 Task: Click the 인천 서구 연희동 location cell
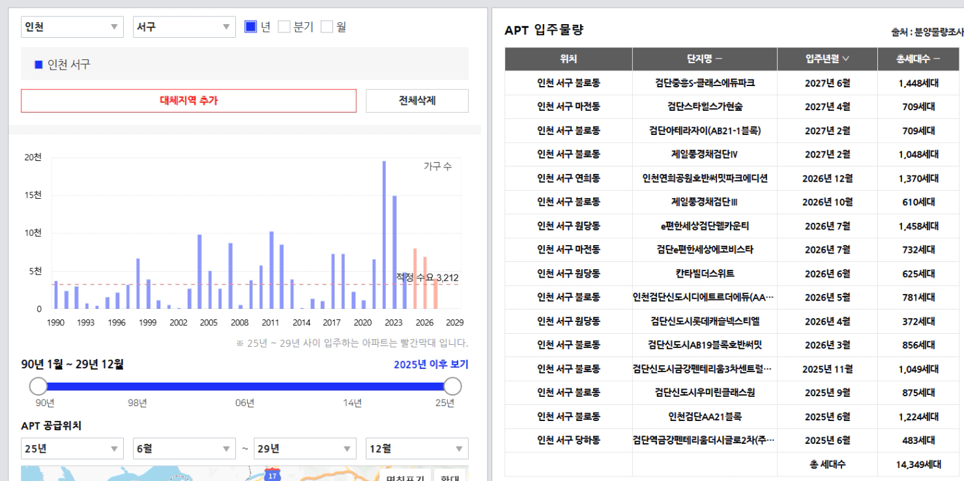tap(568, 178)
